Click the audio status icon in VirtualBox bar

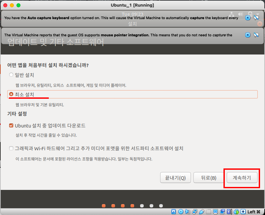tap(188, 212)
